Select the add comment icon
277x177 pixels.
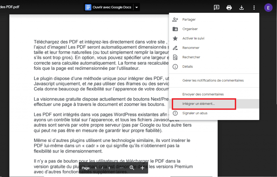pos(216,7)
